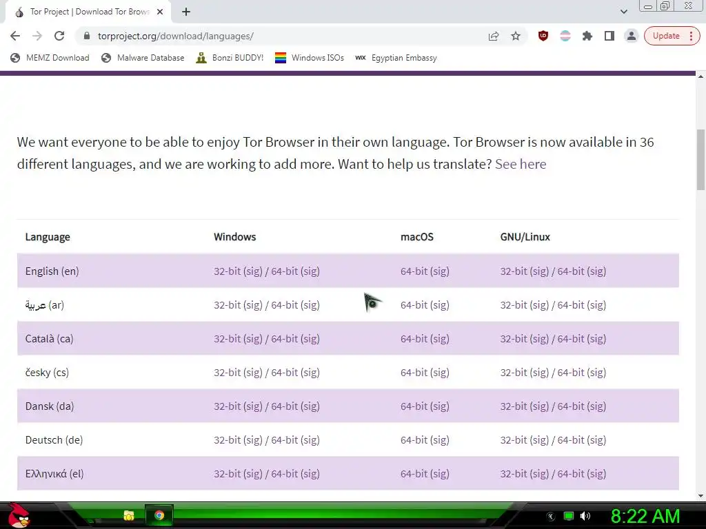Download Dansk GNU/Linux 64-bit

[571, 406]
